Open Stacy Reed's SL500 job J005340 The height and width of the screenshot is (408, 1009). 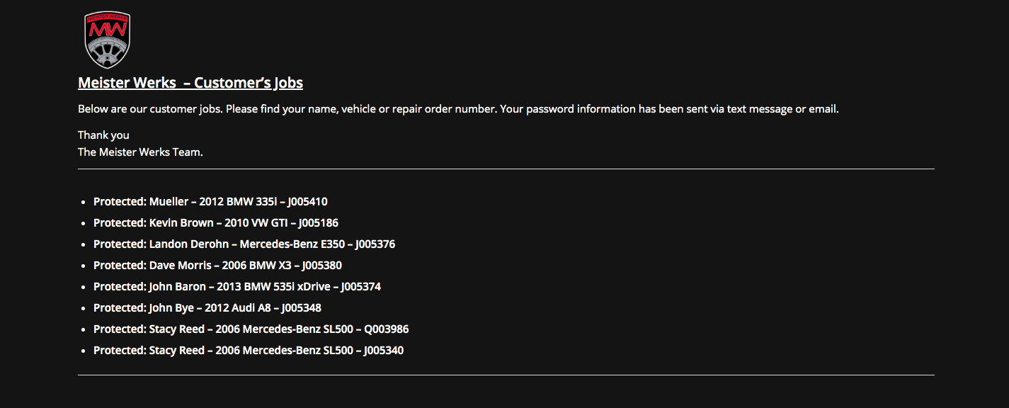(x=249, y=351)
